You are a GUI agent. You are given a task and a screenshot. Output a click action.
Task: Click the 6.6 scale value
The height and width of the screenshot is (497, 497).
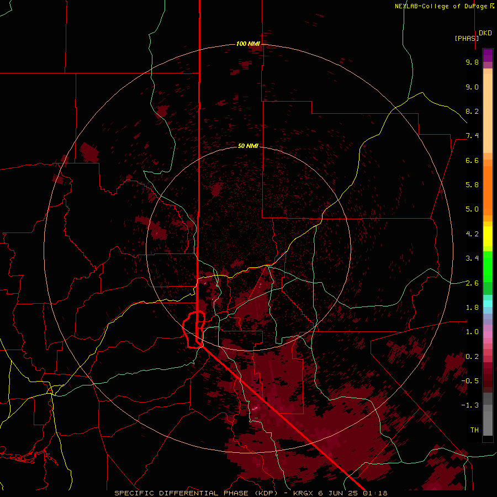[472, 160]
